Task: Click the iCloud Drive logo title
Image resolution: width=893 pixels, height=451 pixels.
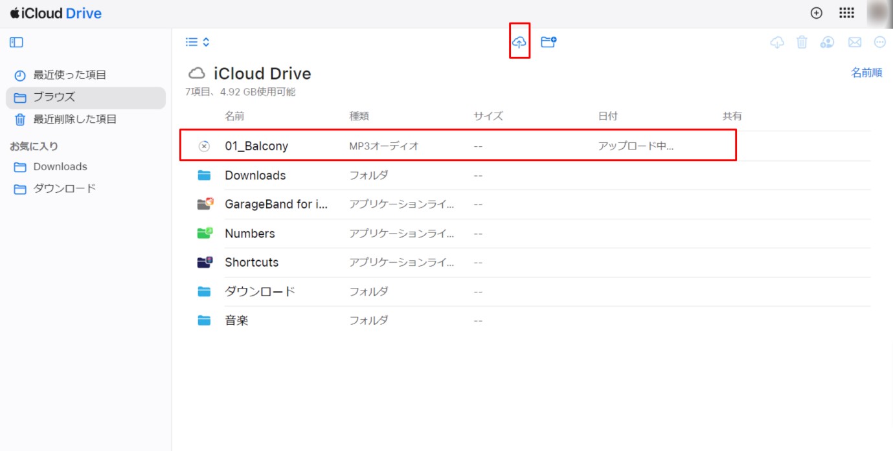Action: [56, 13]
